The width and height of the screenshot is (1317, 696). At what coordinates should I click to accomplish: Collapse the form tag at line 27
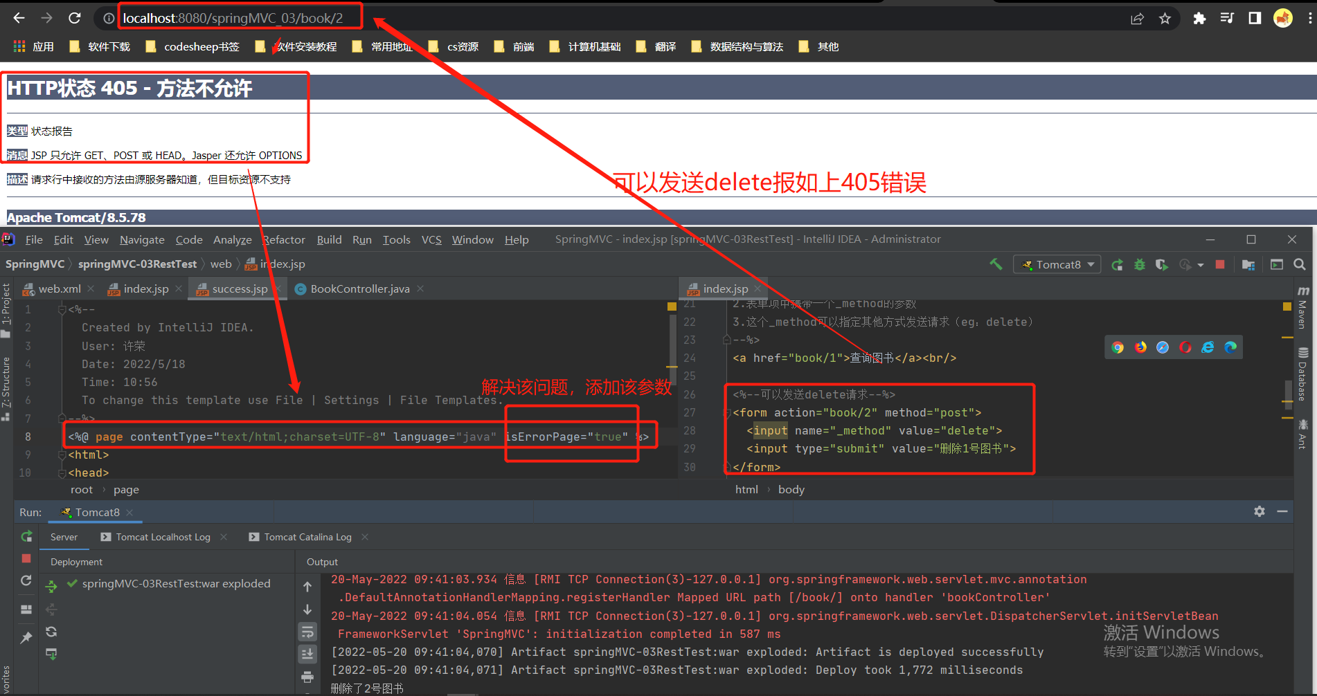click(x=727, y=413)
